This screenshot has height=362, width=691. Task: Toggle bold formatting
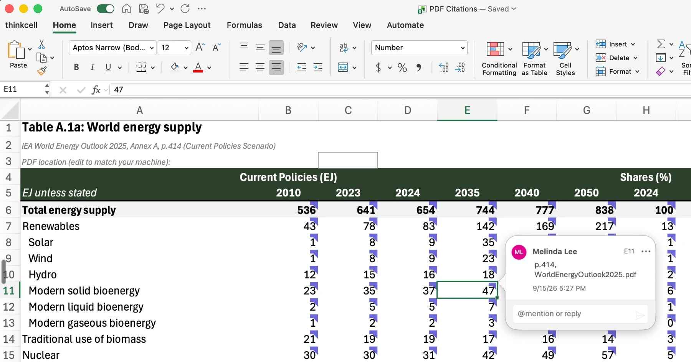click(x=76, y=67)
